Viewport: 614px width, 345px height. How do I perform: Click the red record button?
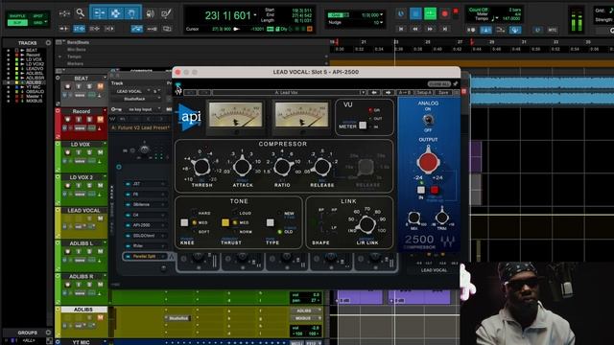pos(444,14)
